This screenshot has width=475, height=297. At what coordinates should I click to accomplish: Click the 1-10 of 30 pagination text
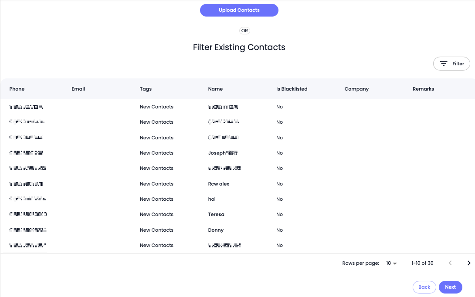coord(422,263)
